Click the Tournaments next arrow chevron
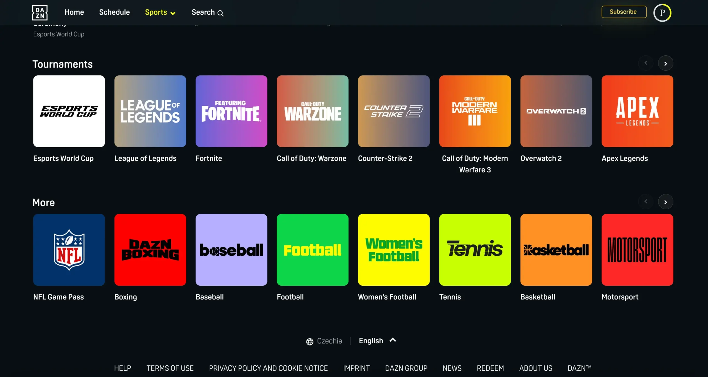The width and height of the screenshot is (708, 377). click(x=666, y=63)
